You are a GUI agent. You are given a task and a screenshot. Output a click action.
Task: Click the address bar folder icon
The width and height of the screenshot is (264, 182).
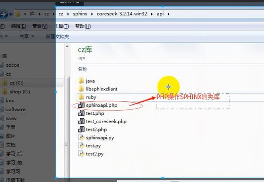point(17,14)
